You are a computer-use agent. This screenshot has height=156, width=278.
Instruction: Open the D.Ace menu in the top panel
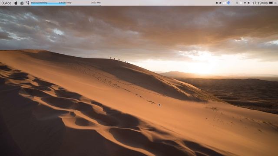6,3
